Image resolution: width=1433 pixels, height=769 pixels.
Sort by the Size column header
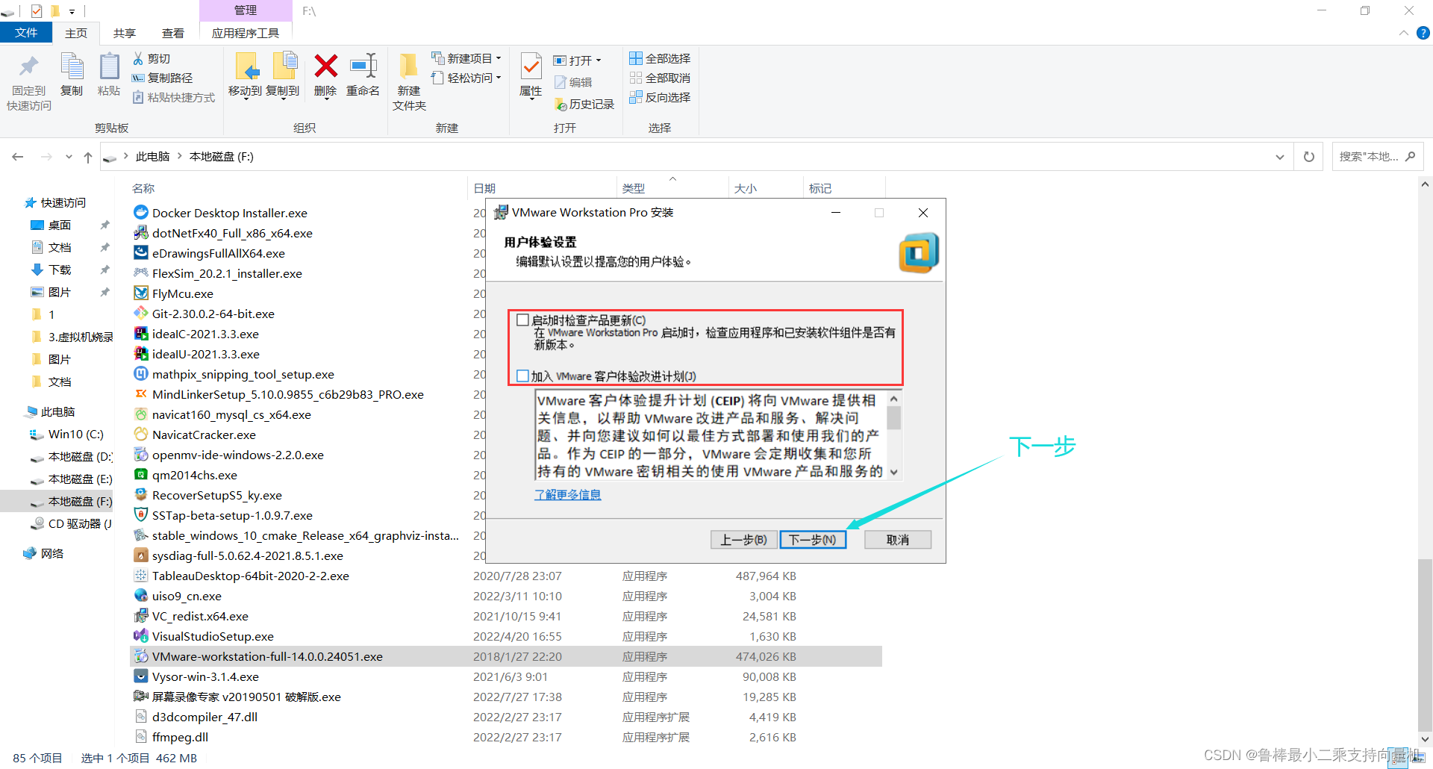[765, 188]
